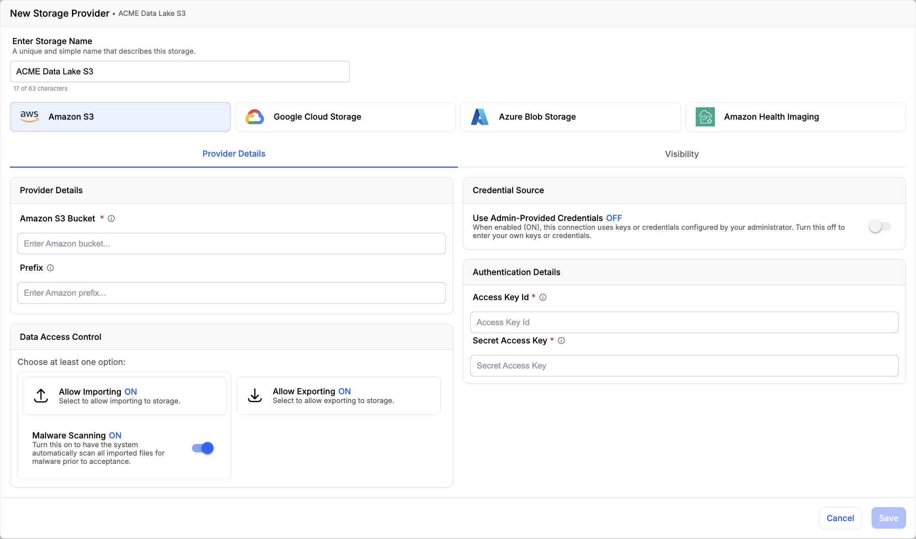Toggle the Allow Exporting option

(339, 396)
